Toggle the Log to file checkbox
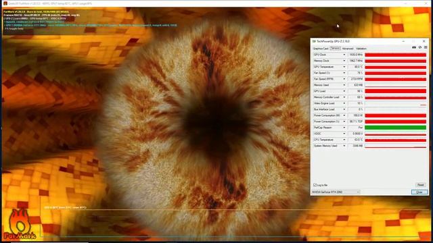The width and height of the screenshot is (433, 243). click(x=315, y=185)
